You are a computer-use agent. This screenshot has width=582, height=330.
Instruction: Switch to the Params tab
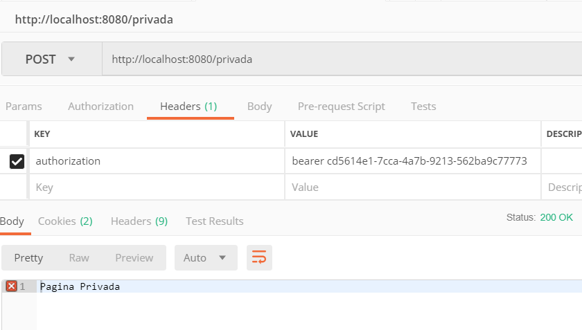(24, 106)
